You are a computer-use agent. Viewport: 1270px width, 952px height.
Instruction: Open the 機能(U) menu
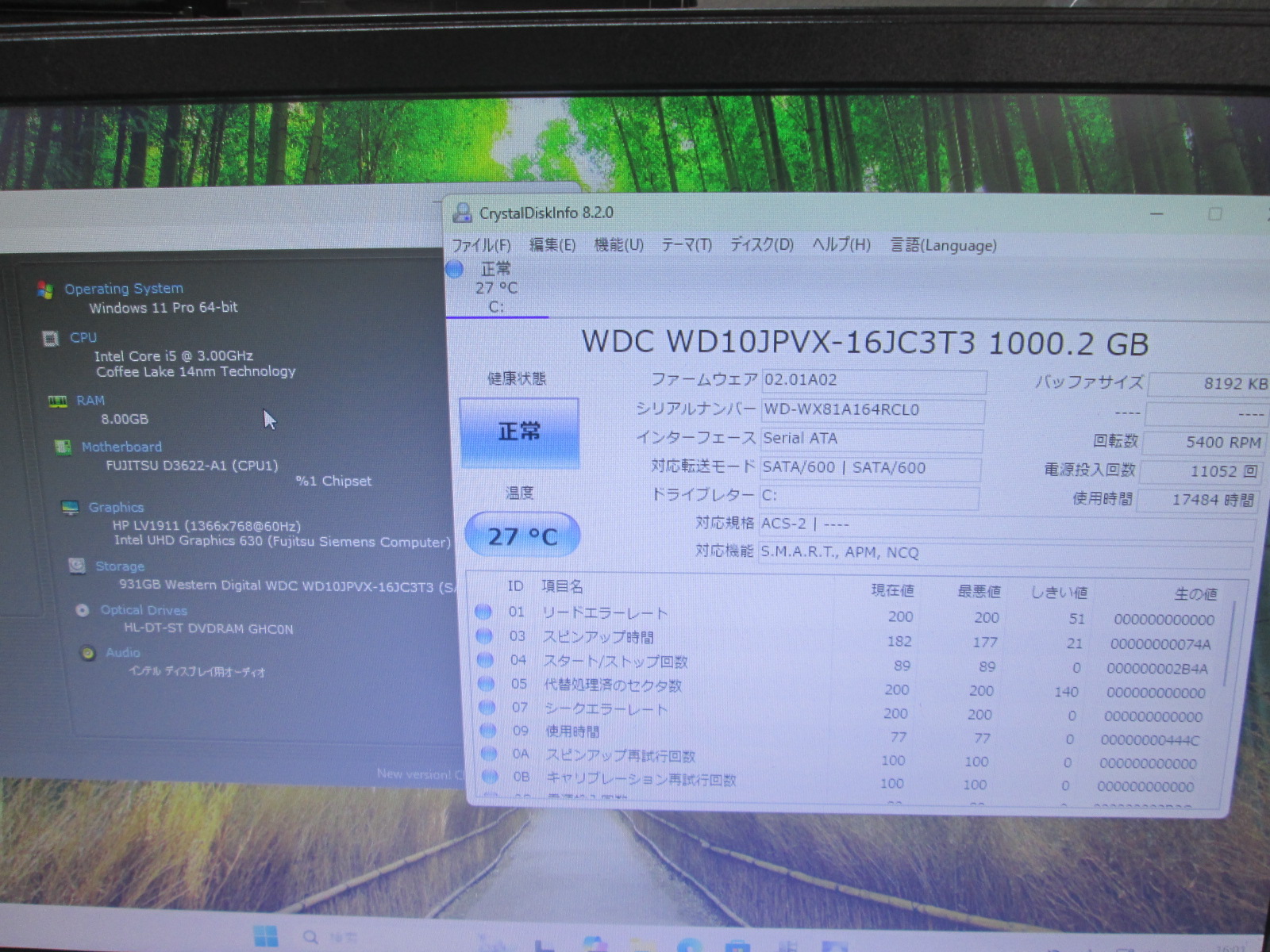618,245
